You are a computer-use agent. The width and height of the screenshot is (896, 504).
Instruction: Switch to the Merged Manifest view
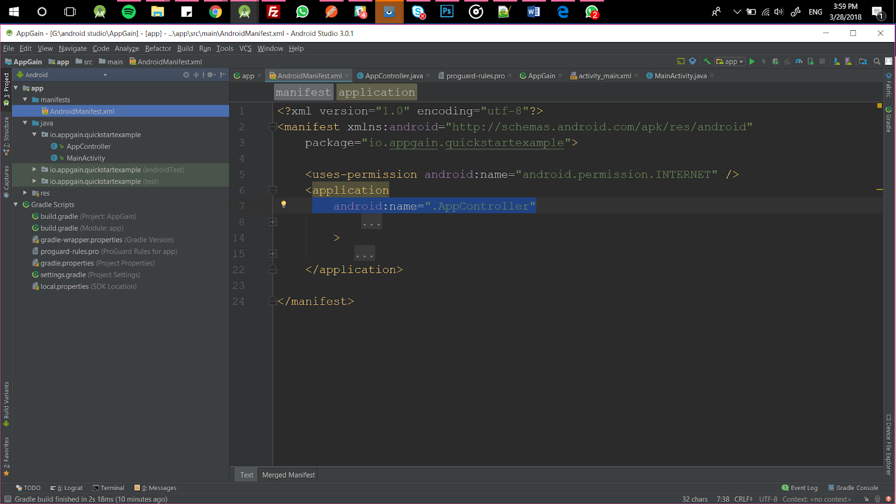coord(288,475)
